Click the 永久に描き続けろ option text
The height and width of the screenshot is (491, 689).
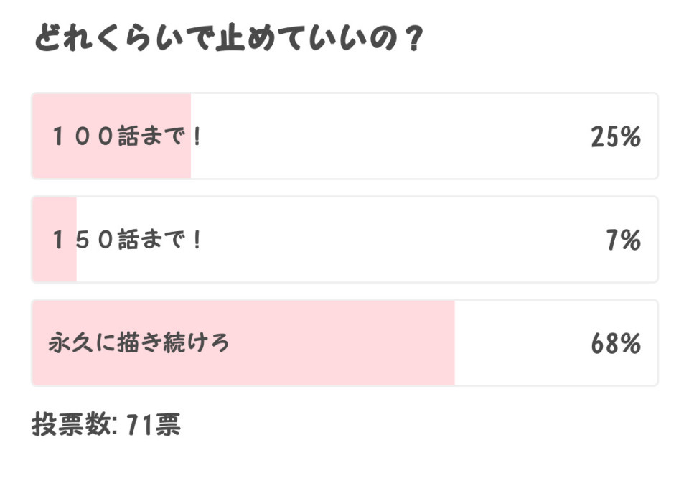pos(139,343)
